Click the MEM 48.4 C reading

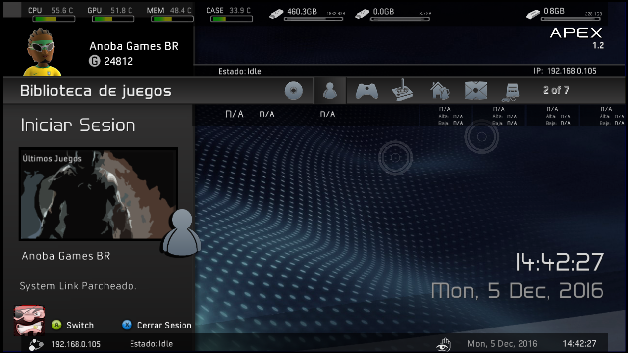click(181, 10)
